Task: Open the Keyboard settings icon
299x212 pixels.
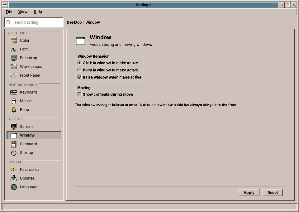Action: [13, 92]
